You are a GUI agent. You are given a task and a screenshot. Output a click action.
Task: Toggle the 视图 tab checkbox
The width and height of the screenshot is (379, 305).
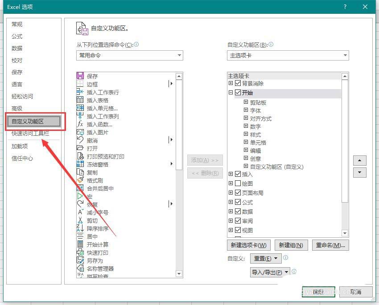(238, 230)
